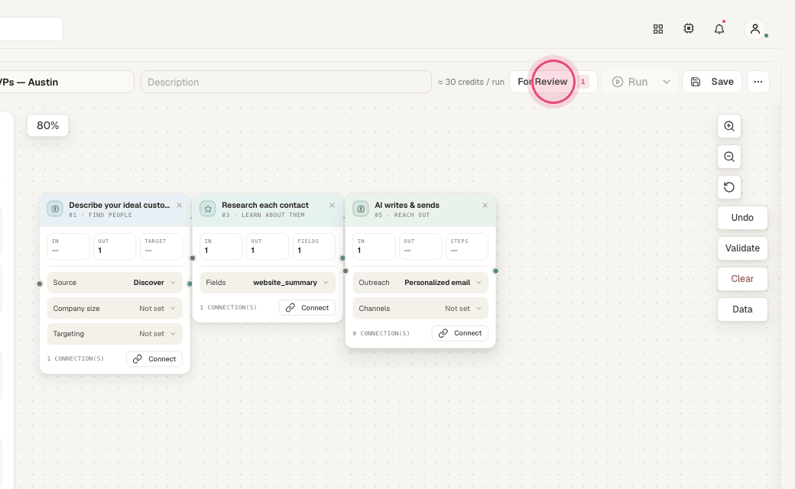Click the '03 · LEARN ABOUT THEM' subtitle

(x=263, y=215)
